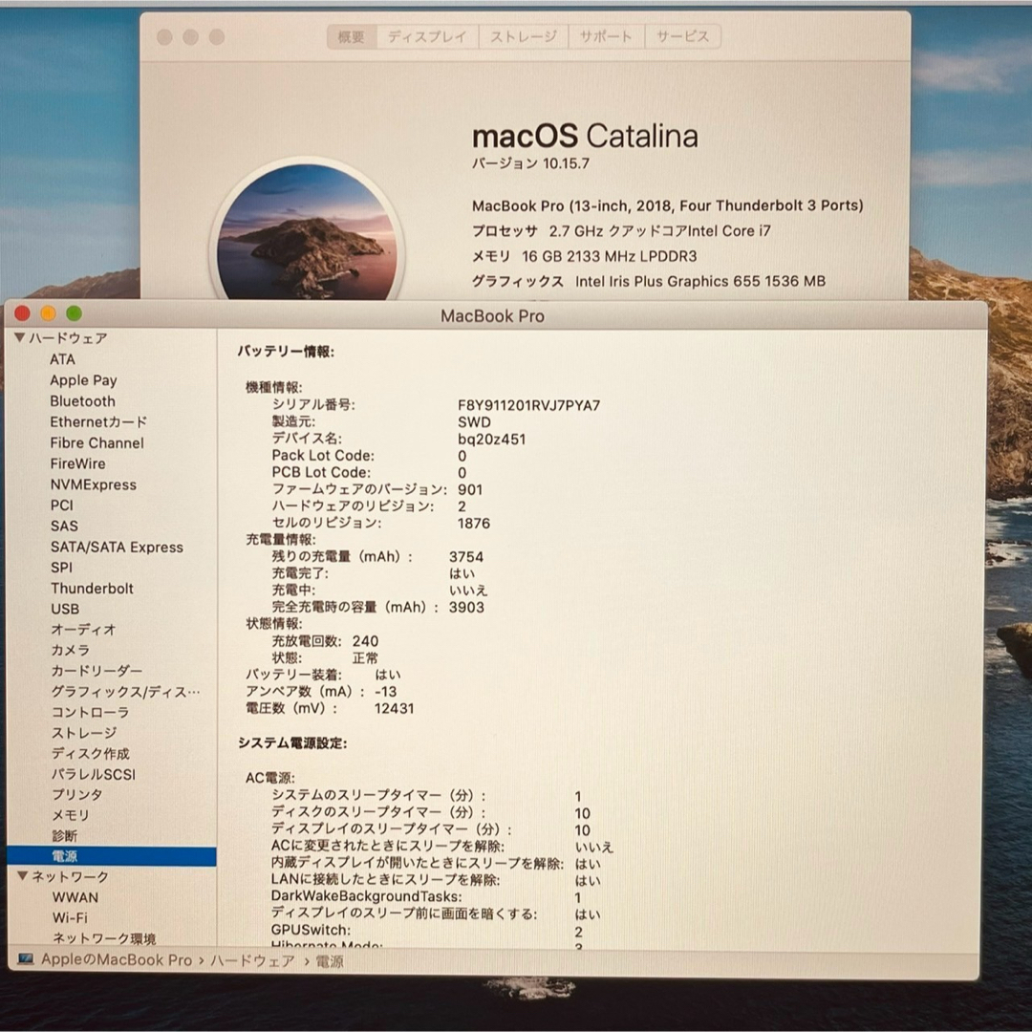Click the バッテリー情報 heading
Viewport: 1032px width, 1032px height.
pyautogui.click(x=287, y=352)
